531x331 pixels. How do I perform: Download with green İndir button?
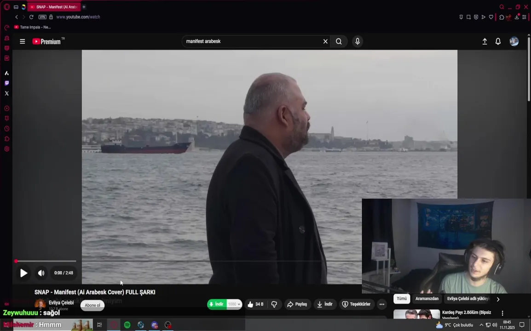(217, 304)
